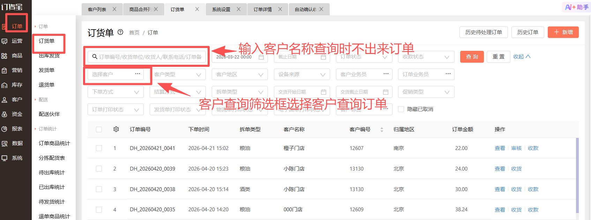Screen dimensions: 591x220
Task: Open 历史订单 button
Action: pos(528,32)
